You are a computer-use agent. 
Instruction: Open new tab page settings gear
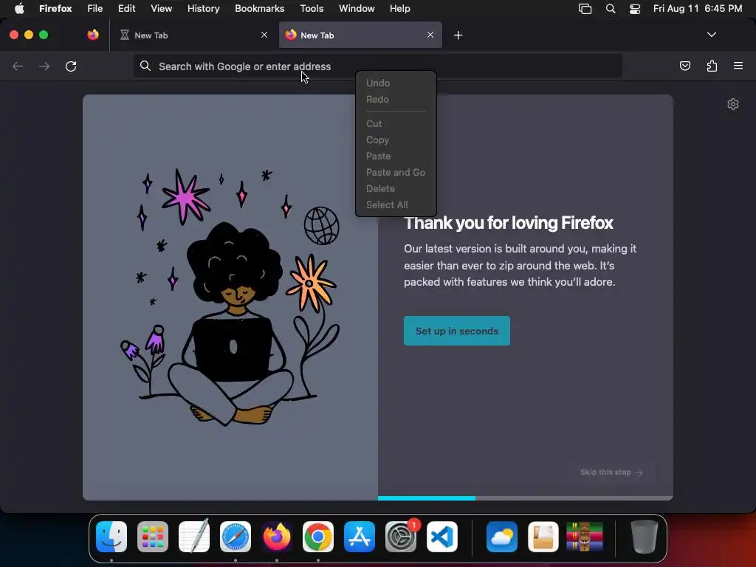[733, 104]
